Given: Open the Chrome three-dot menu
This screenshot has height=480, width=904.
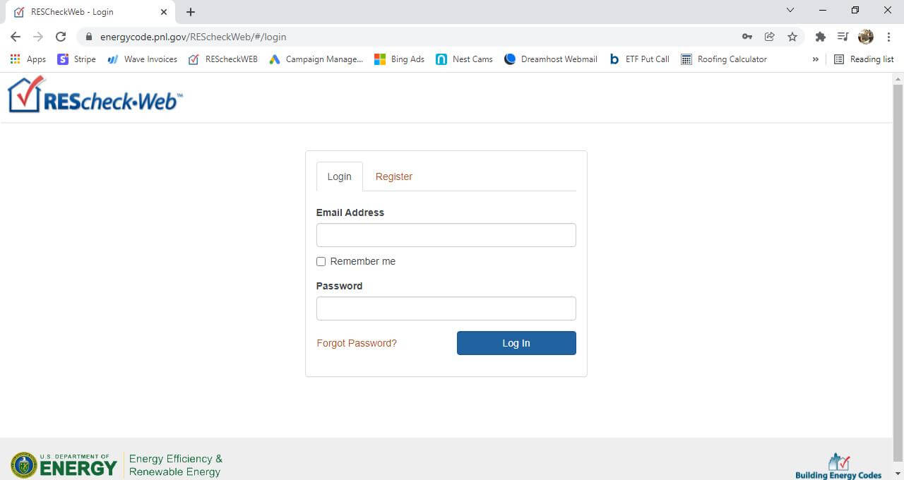Looking at the screenshot, I should click(x=887, y=37).
